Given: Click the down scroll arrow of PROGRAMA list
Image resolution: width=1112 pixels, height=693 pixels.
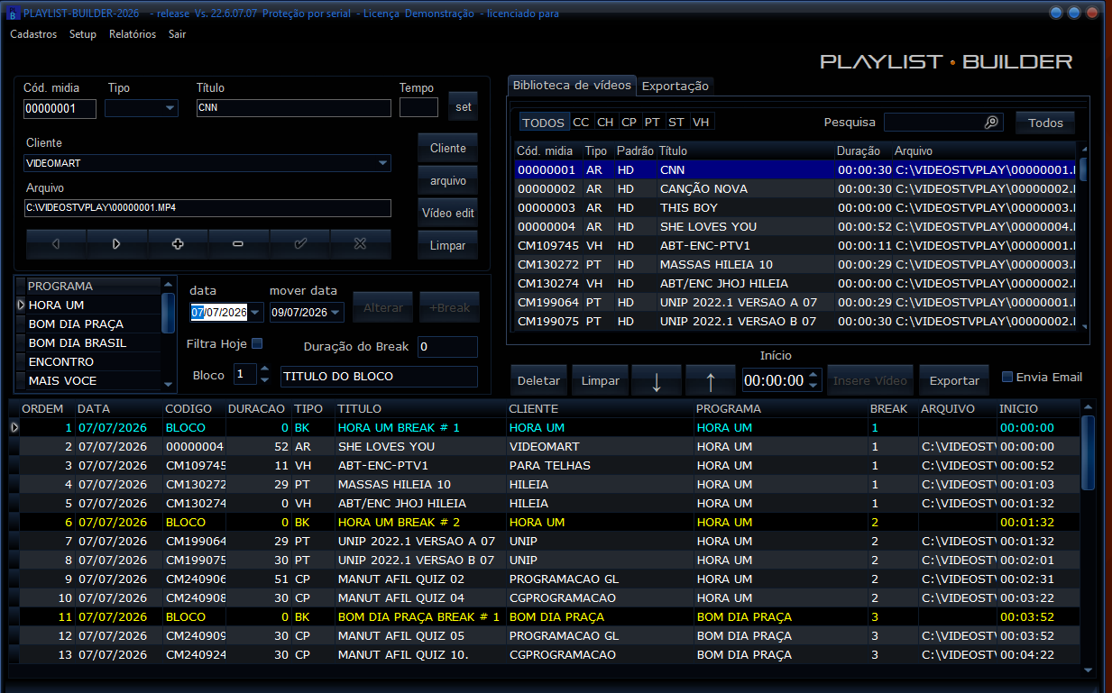Looking at the screenshot, I should click(168, 384).
